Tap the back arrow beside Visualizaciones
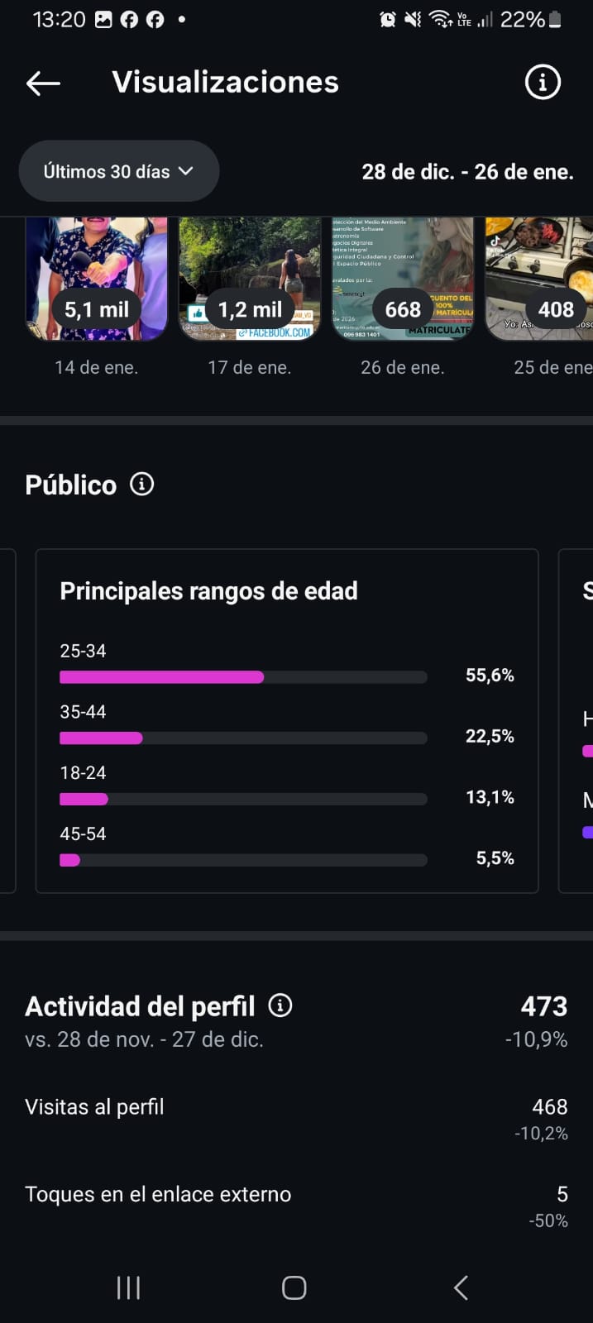Image resolution: width=593 pixels, height=1323 pixels. [43, 83]
